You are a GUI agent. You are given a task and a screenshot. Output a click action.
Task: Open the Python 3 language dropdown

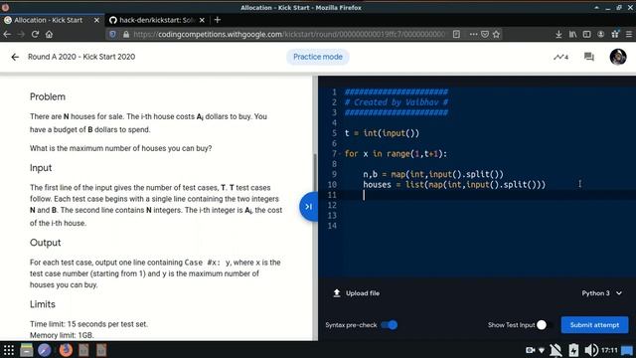pos(601,293)
